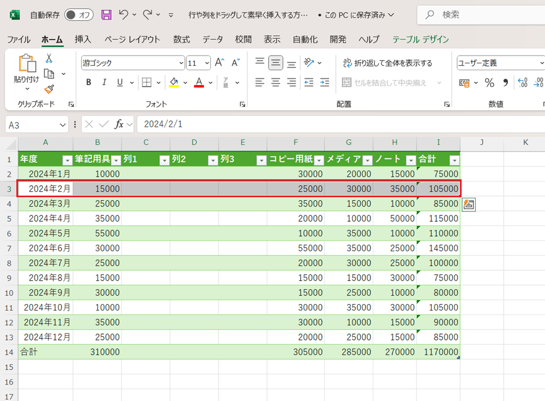The height and width of the screenshot is (401, 545).
Task: Apply yellow fill color bucket
Action: [174, 82]
